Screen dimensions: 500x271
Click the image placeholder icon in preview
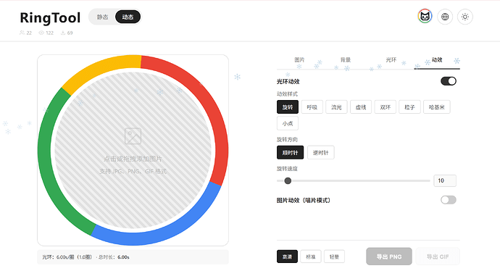point(133,136)
